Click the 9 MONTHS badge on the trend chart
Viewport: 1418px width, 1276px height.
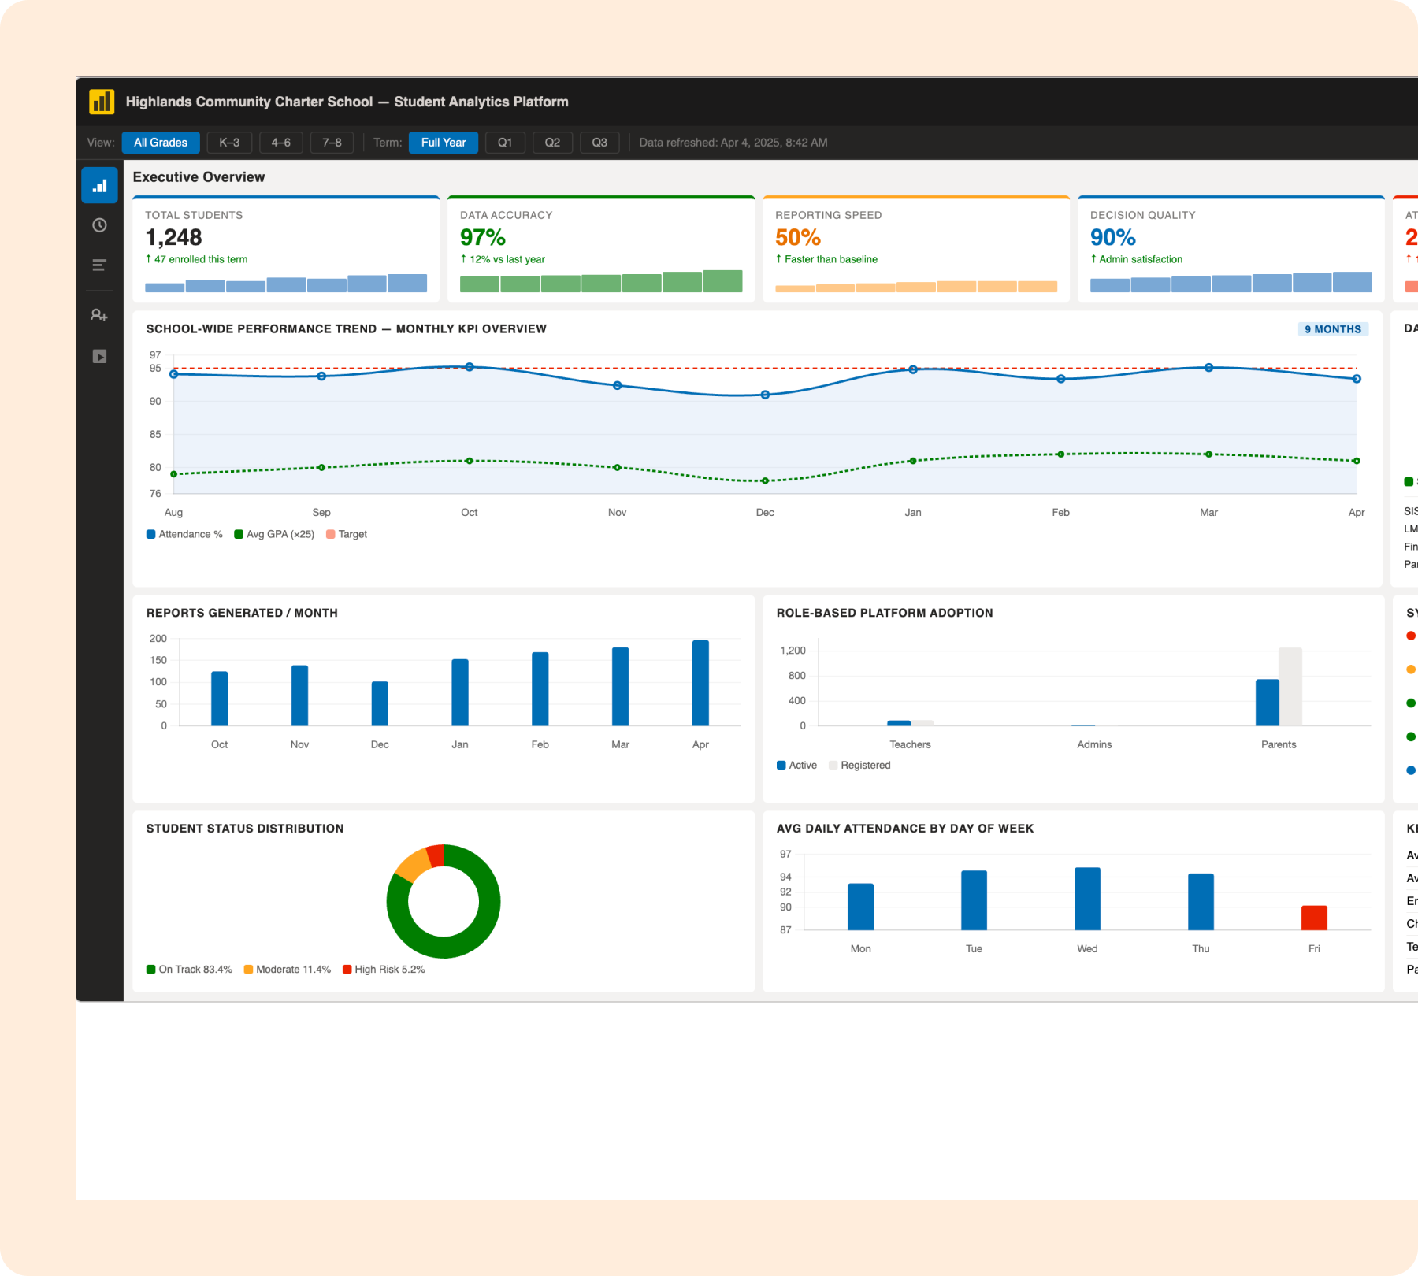point(1332,329)
